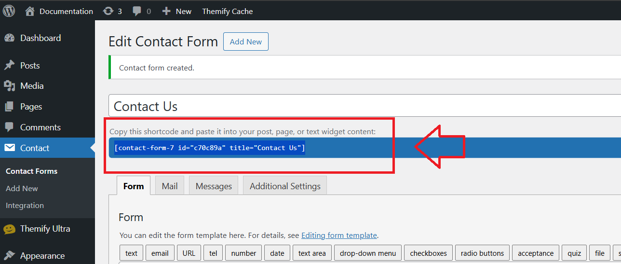Screen dimensions: 621x264
Task: Click the home icon beside Documentation
Action: (x=30, y=11)
